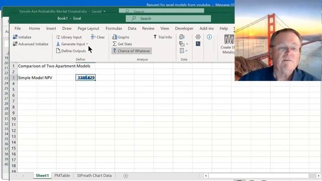Click the Create SIP Metalog button
This screenshot has width=322, height=181.
(228, 44)
